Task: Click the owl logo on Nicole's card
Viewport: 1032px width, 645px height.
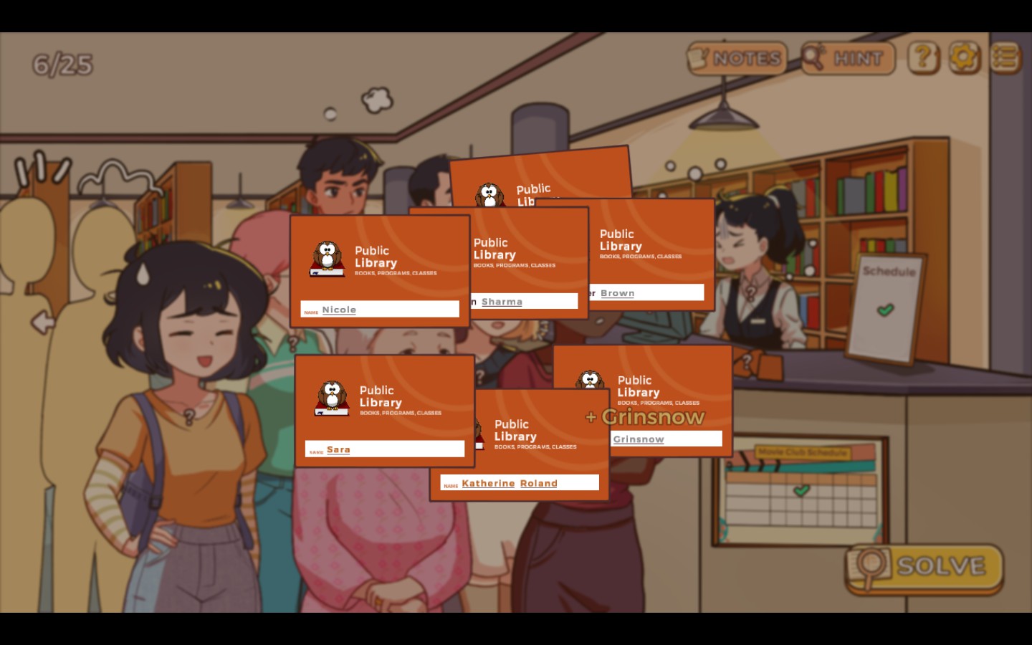Action: [x=328, y=259]
